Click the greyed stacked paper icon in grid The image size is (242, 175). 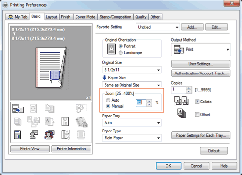tap(17, 121)
